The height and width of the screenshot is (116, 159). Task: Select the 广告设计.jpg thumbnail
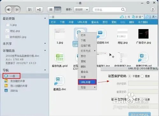[143, 34]
